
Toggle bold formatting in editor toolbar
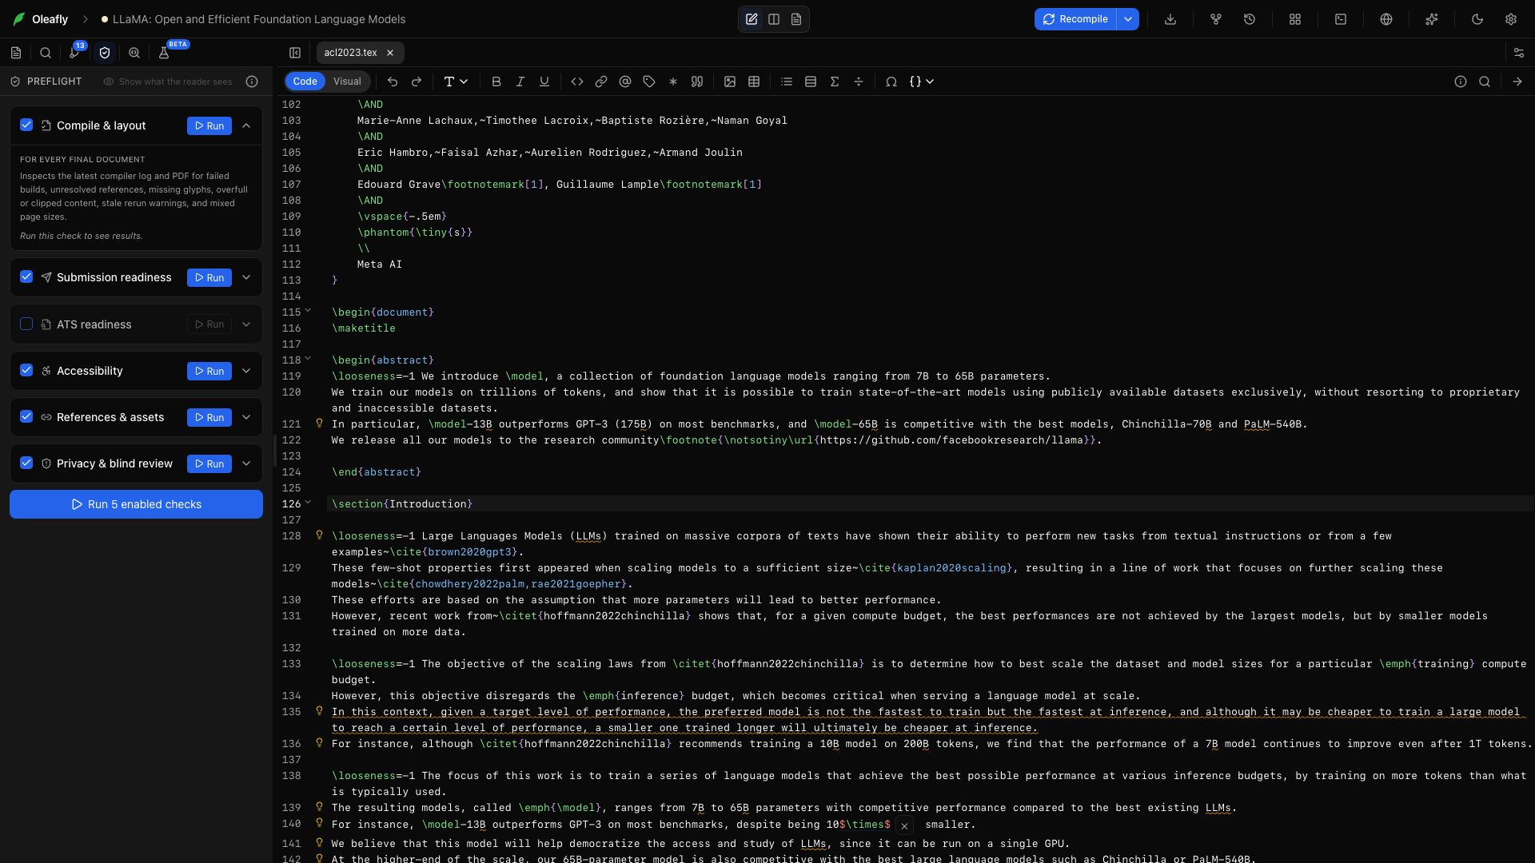pyautogui.click(x=496, y=82)
